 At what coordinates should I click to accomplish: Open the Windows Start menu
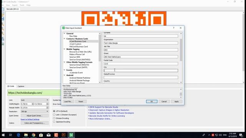pos(3,135)
